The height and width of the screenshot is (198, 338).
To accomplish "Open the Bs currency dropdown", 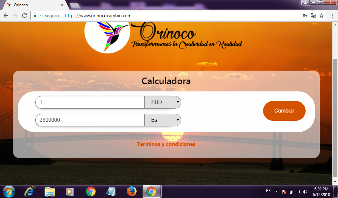I will pyautogui.click(x=163, y=120).
